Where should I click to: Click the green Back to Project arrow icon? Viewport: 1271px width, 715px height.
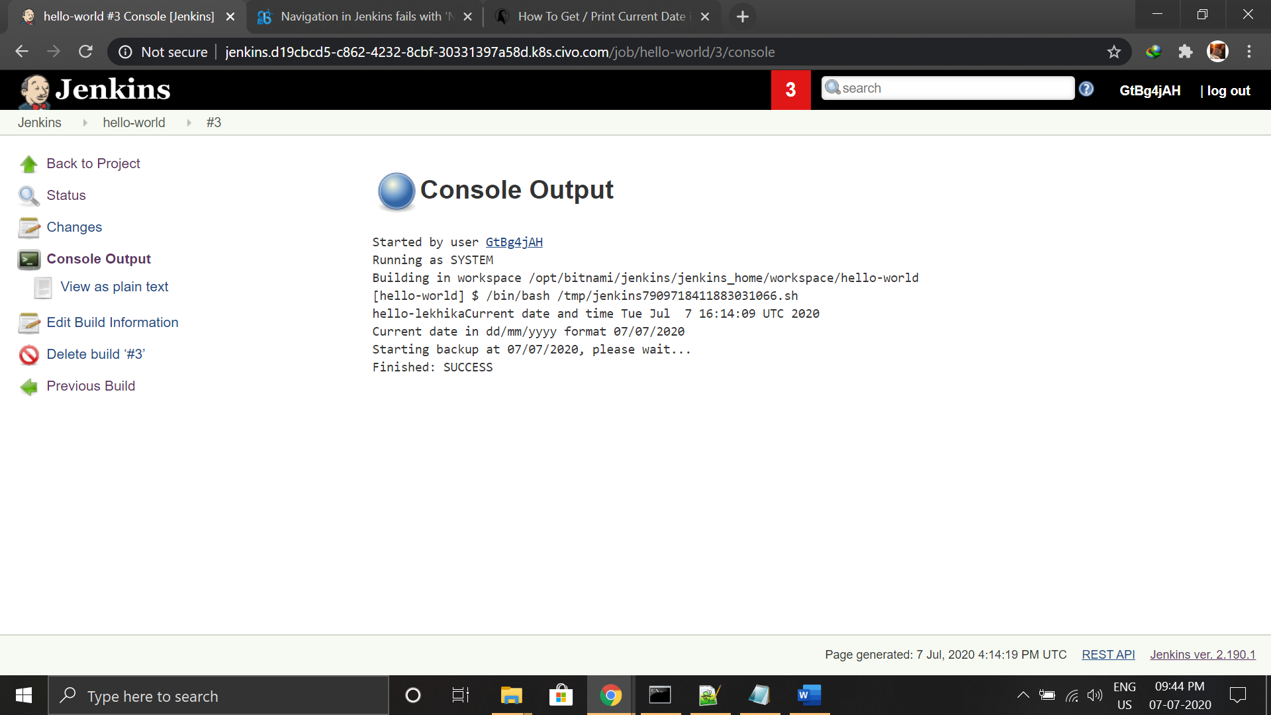tap(28, 164)
